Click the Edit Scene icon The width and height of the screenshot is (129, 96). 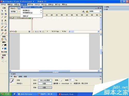point(83,12)
